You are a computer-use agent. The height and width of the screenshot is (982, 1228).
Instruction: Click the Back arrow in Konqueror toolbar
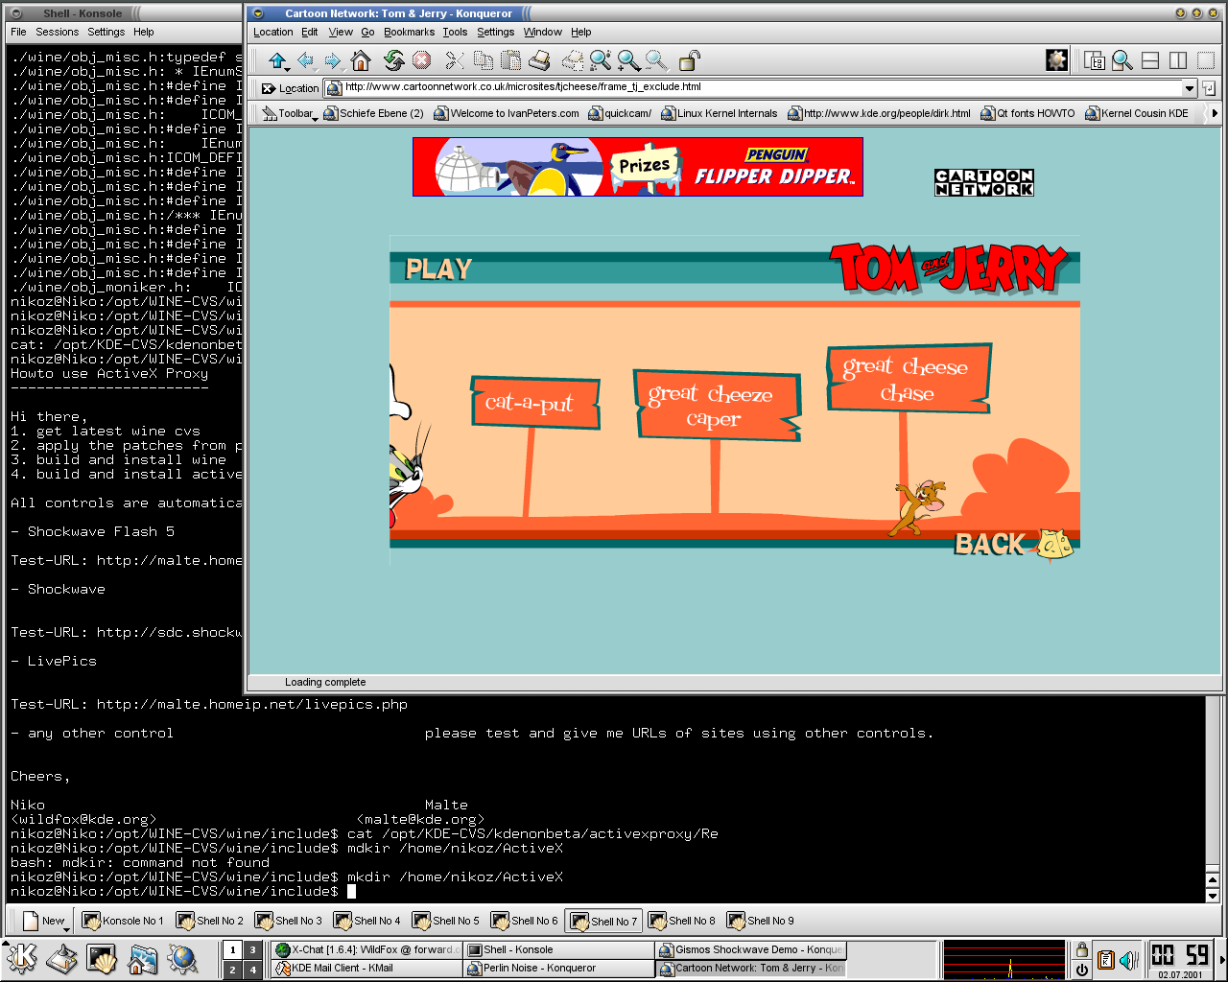click(x=306, y=61)
